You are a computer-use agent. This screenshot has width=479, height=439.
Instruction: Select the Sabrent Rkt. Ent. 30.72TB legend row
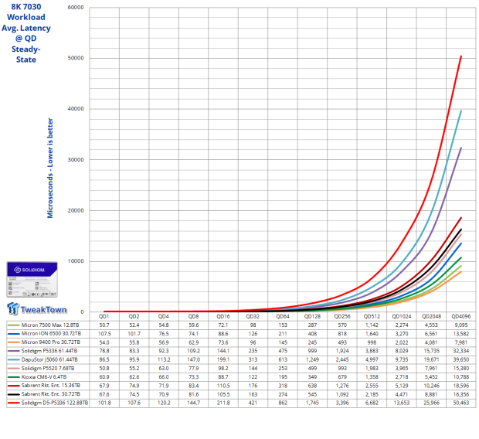[48, 394]
